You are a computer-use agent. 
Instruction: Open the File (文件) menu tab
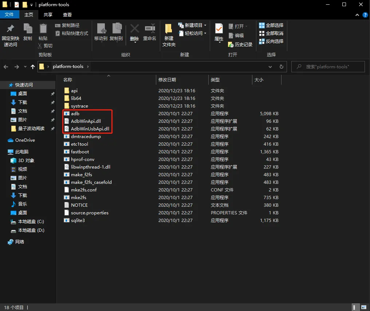(x=9, y=15)
